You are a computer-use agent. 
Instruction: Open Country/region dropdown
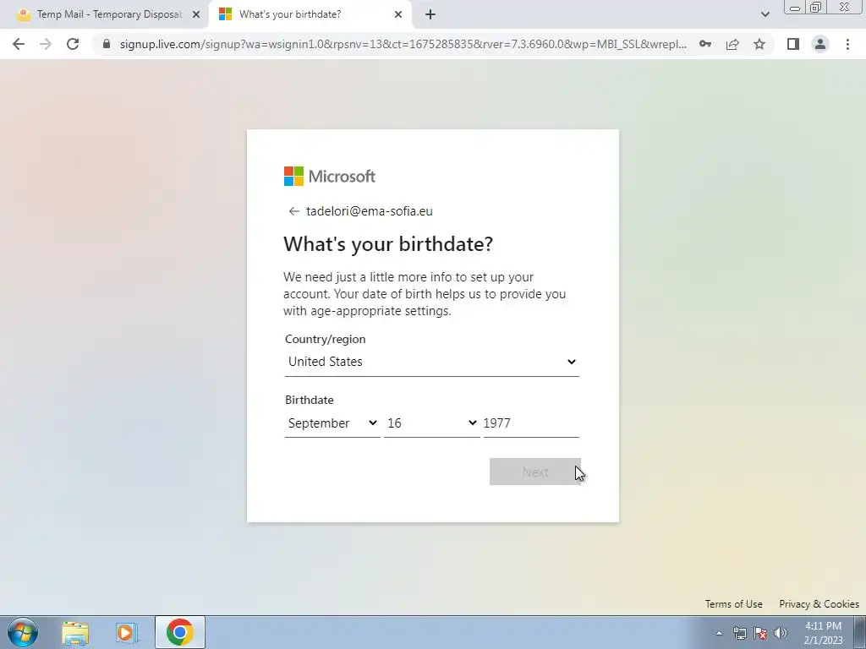click(432, 362)
